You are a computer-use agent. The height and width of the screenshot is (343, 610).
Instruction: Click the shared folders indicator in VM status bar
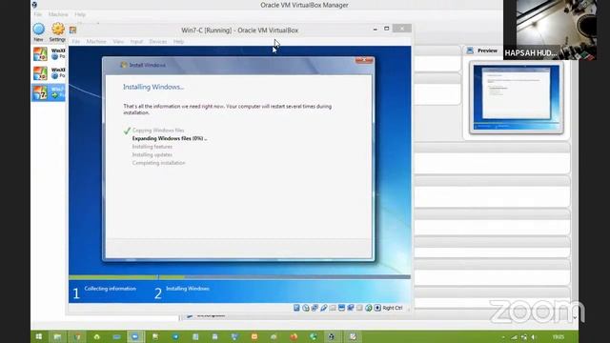(x=333, y=308)
